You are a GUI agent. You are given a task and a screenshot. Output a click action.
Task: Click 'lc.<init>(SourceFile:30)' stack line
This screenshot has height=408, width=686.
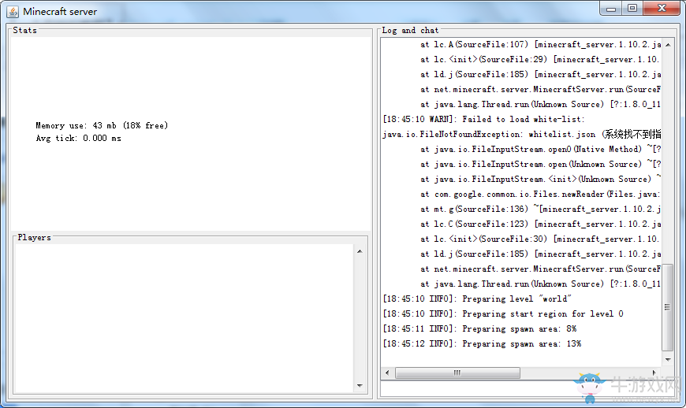(x=541, y=239)
